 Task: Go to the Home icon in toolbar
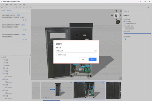[x=2, y=7]
